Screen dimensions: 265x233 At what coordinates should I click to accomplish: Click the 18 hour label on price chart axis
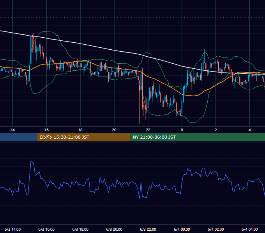(x=80, y=130)
